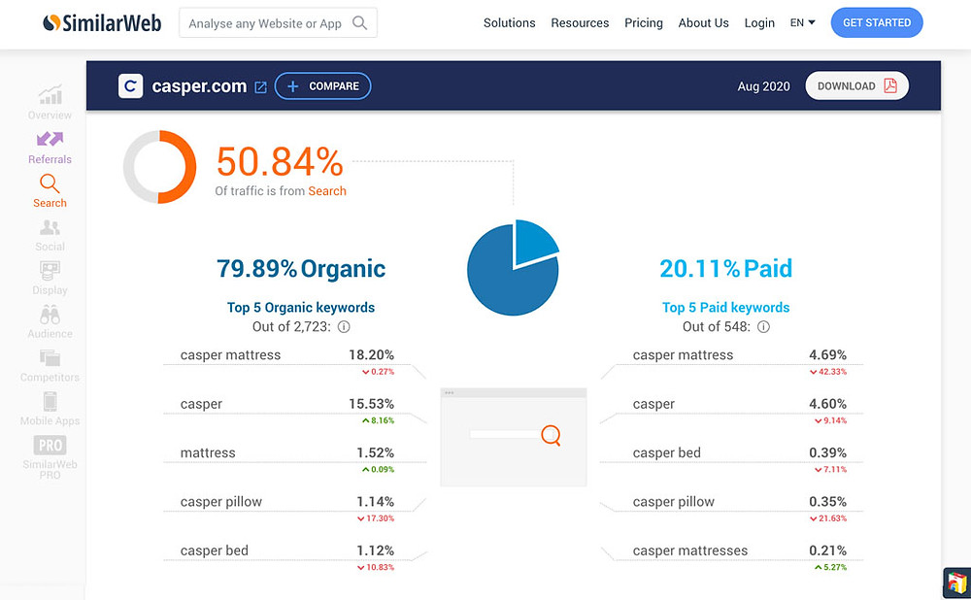The width and height of the screenshot is (971, 600).
Task: Focus the Analyse any Website or App field
Action: coord(278,23)
